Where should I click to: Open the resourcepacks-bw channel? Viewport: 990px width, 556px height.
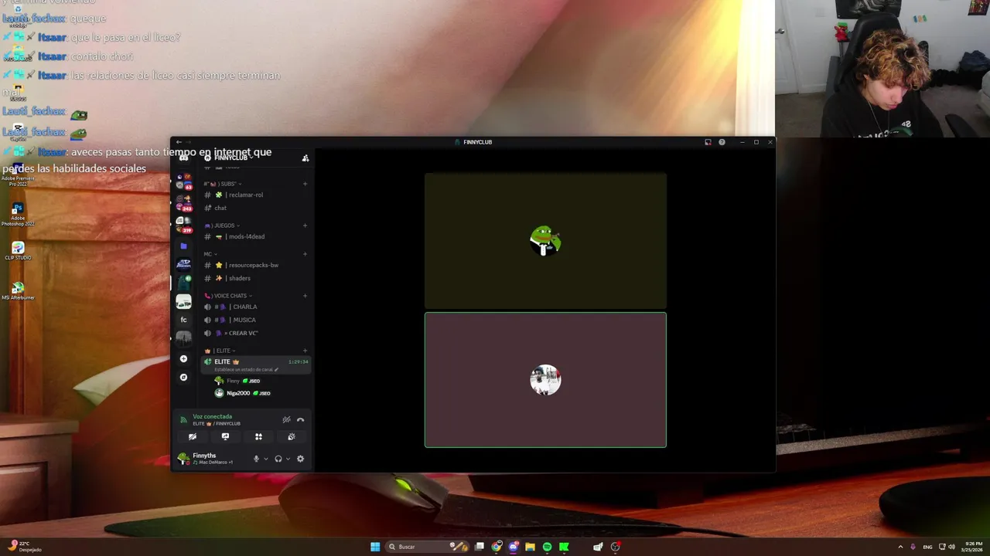click(255, 265)
